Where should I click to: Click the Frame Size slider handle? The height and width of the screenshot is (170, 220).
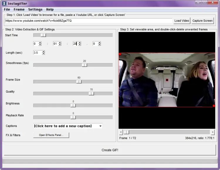point(79,82)
